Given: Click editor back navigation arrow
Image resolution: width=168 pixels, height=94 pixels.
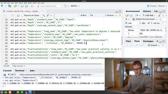Looking at the screenshot, I should [x=4, y=15].
